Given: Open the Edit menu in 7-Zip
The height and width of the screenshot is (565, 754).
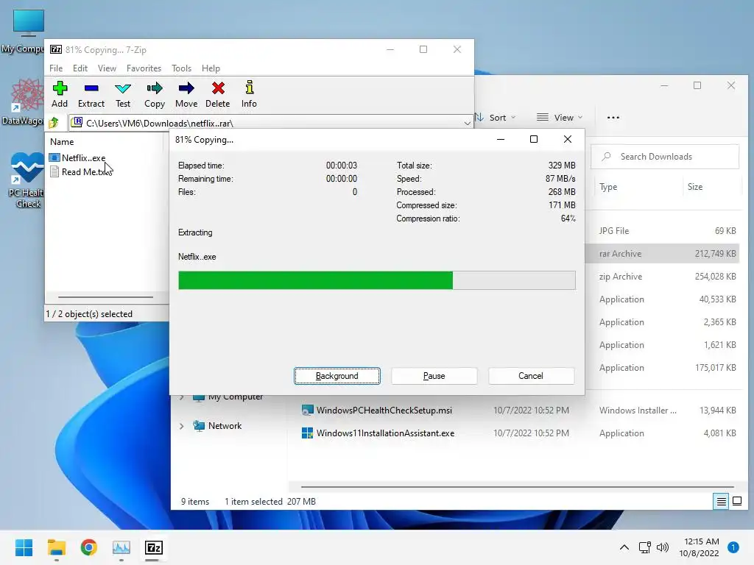Looking at the screenshot, I should pyautogui.click(x=80, y=68).
